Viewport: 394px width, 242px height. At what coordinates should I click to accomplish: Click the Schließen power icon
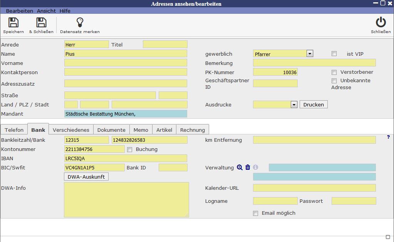[381, 23]
